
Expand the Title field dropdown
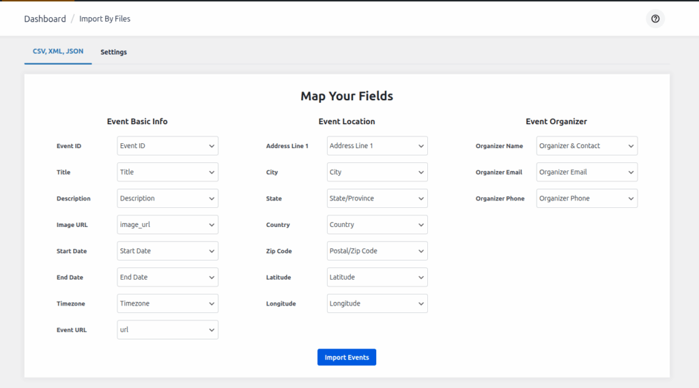168,173
